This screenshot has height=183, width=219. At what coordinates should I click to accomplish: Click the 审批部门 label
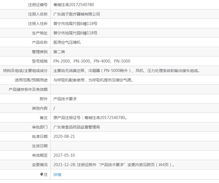click(x=40, y=127)
